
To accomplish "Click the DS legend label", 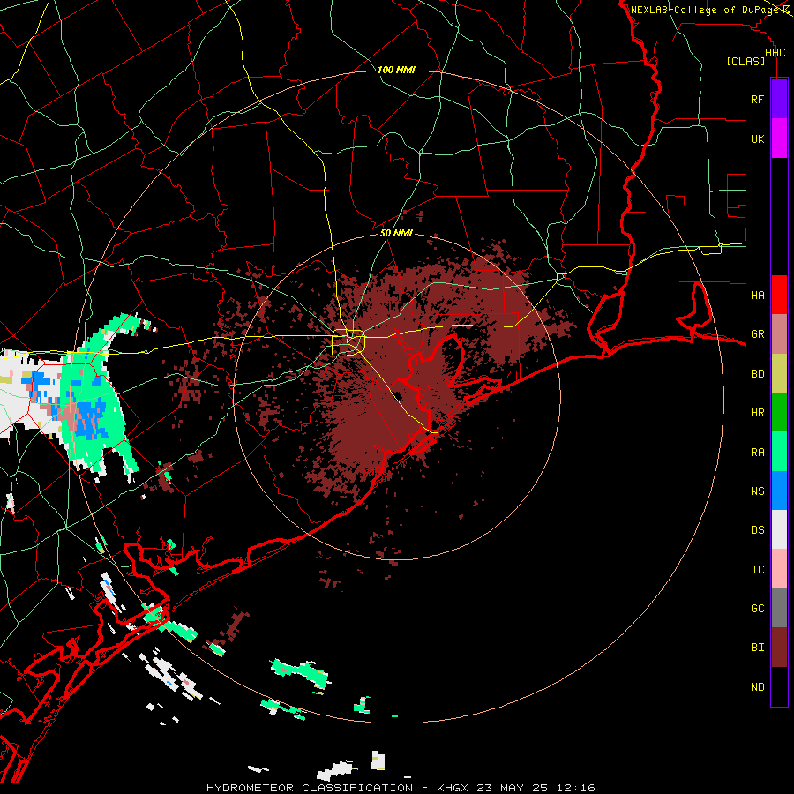I will pos(757,529).
